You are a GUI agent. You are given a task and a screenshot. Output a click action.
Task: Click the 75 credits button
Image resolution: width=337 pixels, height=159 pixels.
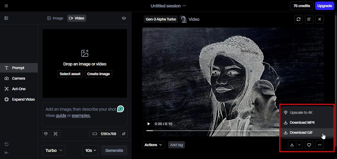click(x=302, y=6)
